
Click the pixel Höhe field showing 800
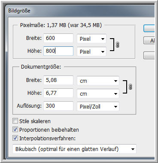click(x=58, y=51)
